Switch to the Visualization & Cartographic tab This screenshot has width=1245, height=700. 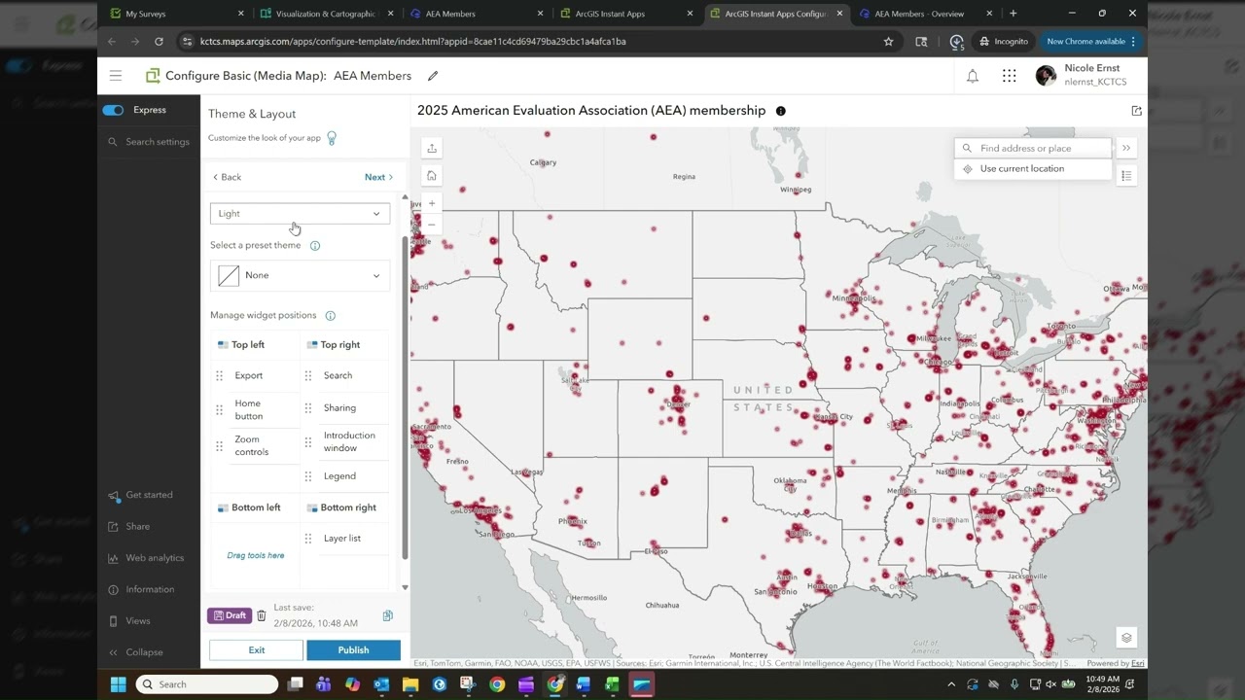324,14
